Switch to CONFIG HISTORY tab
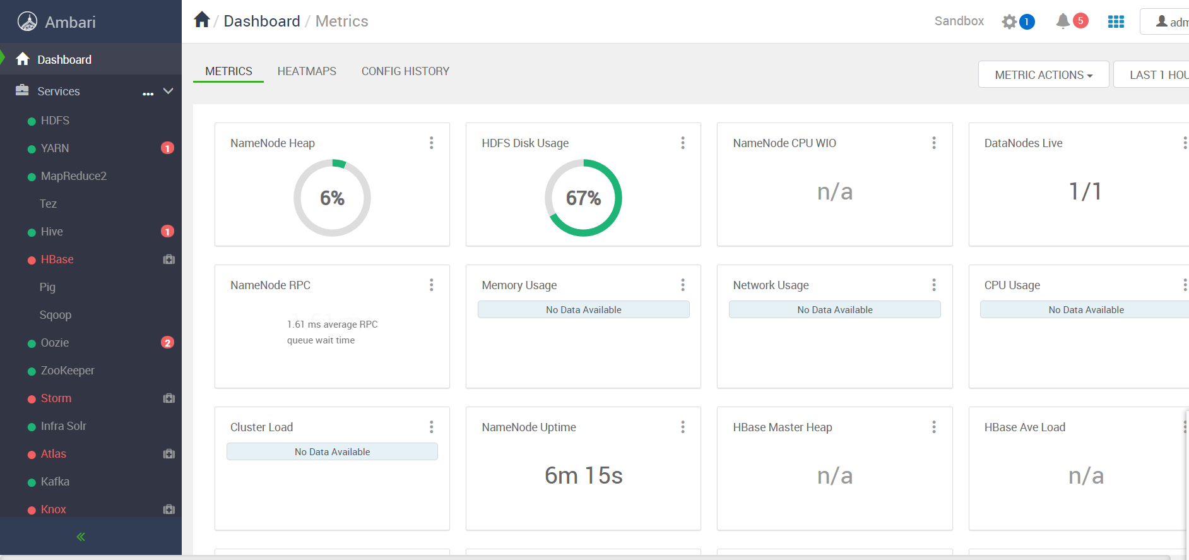Screen dimensions: 1189x560 [x=405, y=71]
